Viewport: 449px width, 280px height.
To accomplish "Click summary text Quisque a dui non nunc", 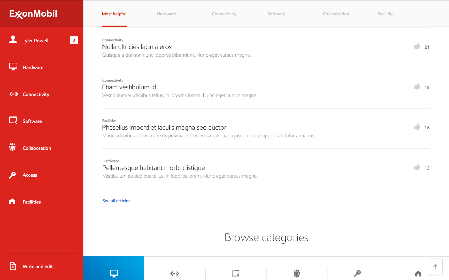I will (176, 55).
